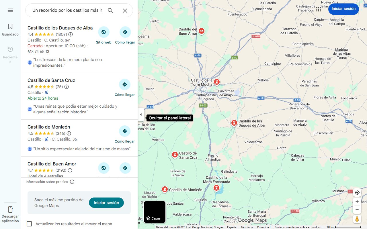Zoom out on the map
The width and height of the screenshot is (367, 229).
click(x=357, y=210)
